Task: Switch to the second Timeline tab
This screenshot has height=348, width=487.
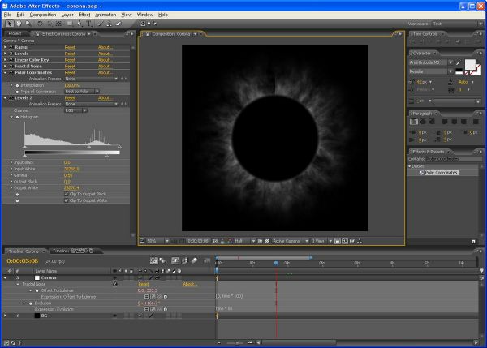Action: 74,251
